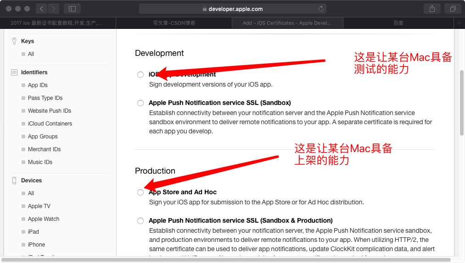This screenshot has width=465, height=263.
Task: Open iCloud Containers in sidebar
Action: coord(50,124)
